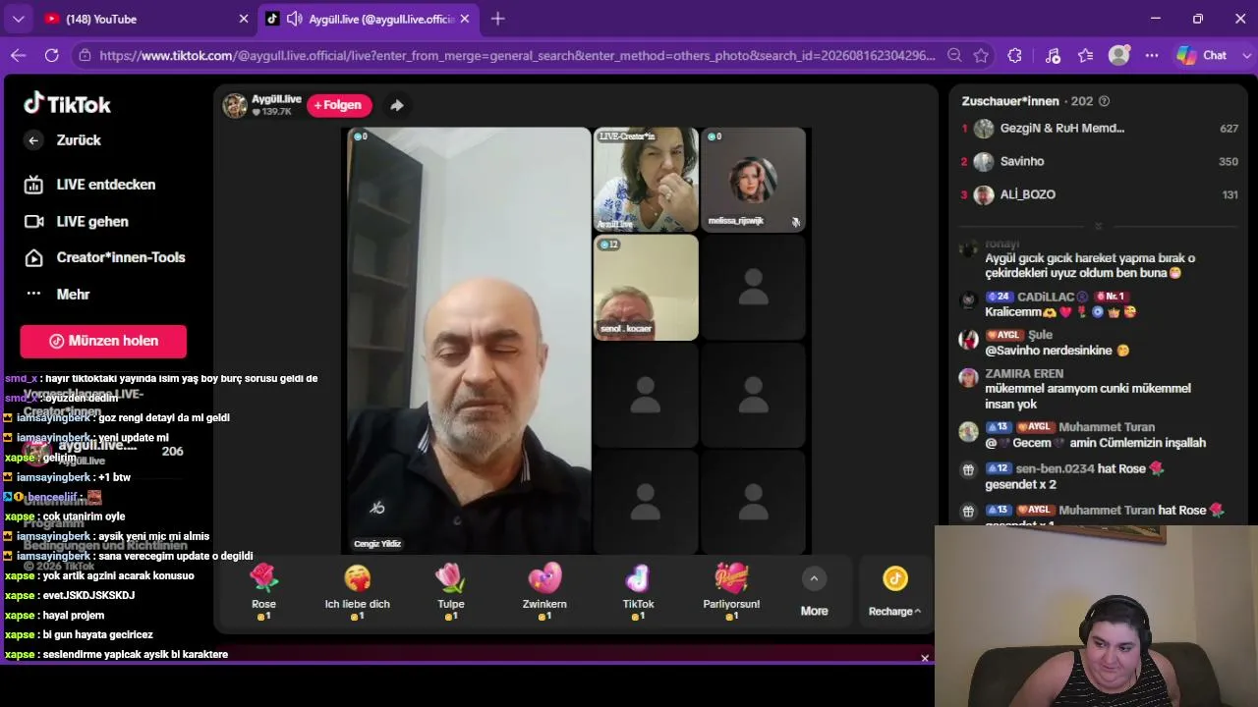Open Creator*innen-Tools in sidebar

point(104,257)
